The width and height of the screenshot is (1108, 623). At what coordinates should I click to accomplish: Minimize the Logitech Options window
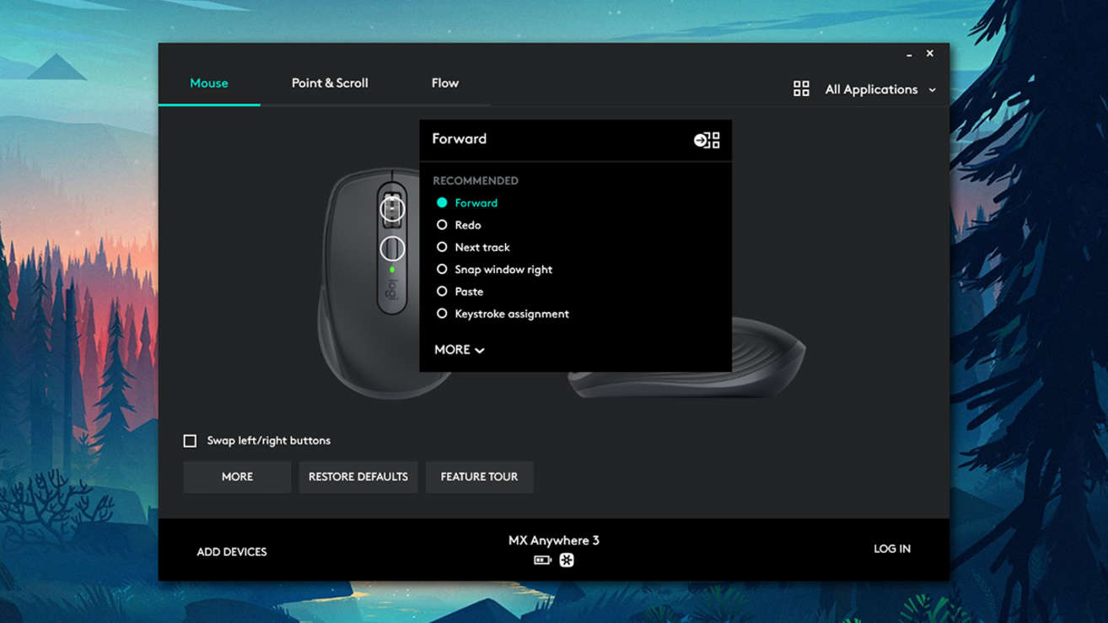coord(909,54)
